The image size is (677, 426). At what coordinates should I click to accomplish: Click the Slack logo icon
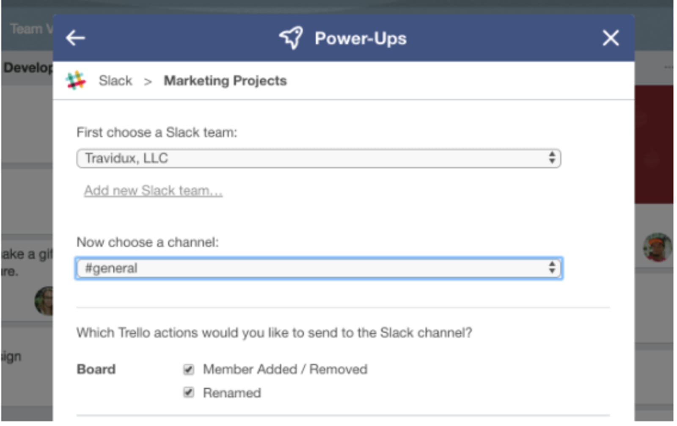tap(76, 80)
